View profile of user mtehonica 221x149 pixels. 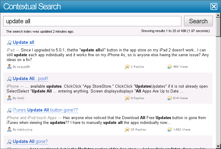coord(25,130)
